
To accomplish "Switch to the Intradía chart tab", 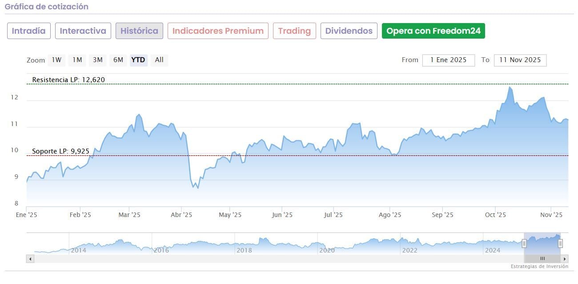I will 29,31.
